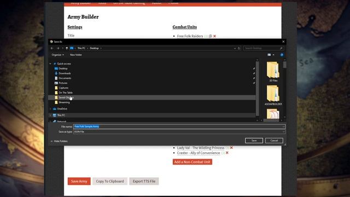The image size is (350, 197).
Task: Open the On The Table folder
Action: pos(66,92)
